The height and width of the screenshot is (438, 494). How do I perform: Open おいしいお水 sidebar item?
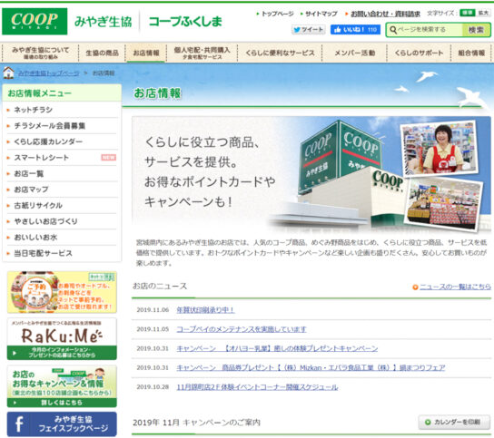coord(62,238)
